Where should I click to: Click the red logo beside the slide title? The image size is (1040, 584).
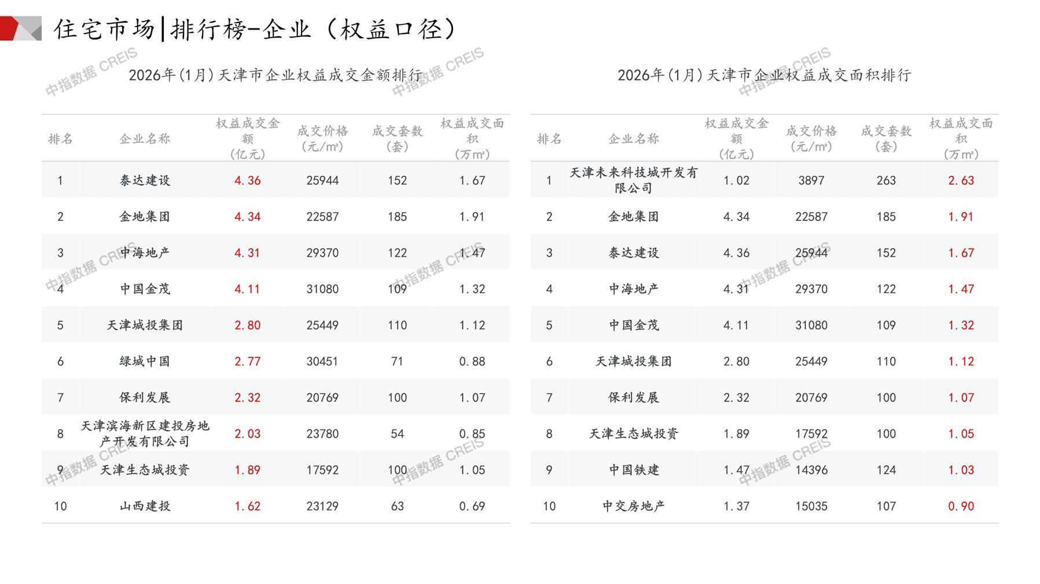click(x=20, y=28)
